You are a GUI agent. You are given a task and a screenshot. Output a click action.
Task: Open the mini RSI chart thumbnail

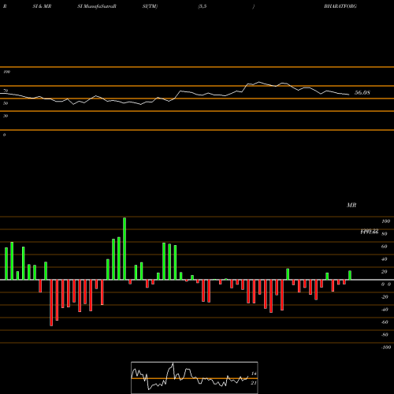(x=195, y=377)
